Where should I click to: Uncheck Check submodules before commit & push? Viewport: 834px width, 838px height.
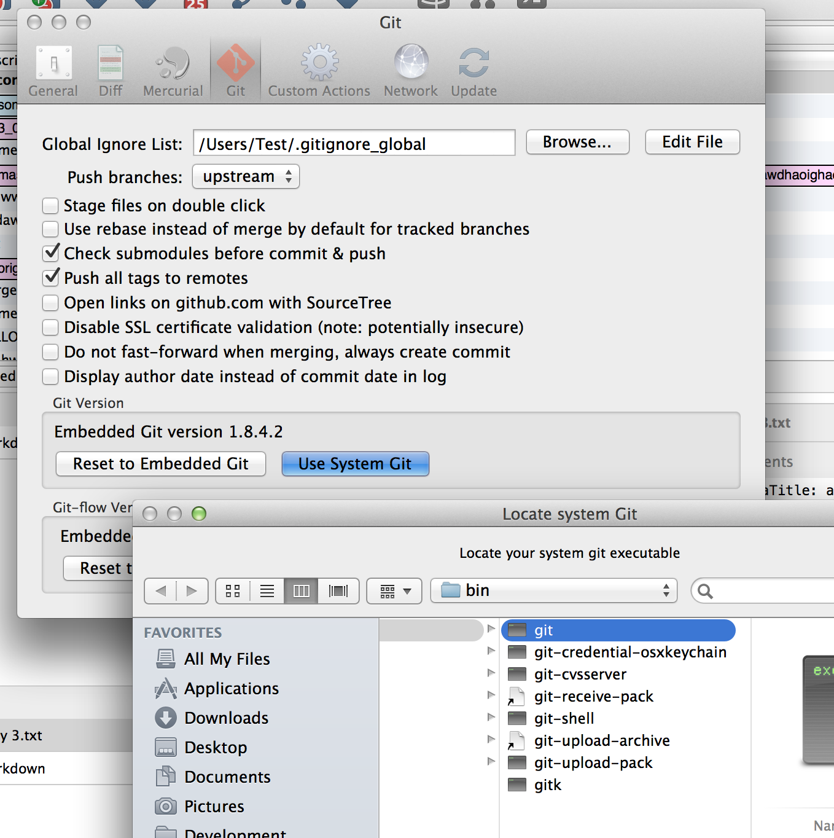click(x=51, y=253)
